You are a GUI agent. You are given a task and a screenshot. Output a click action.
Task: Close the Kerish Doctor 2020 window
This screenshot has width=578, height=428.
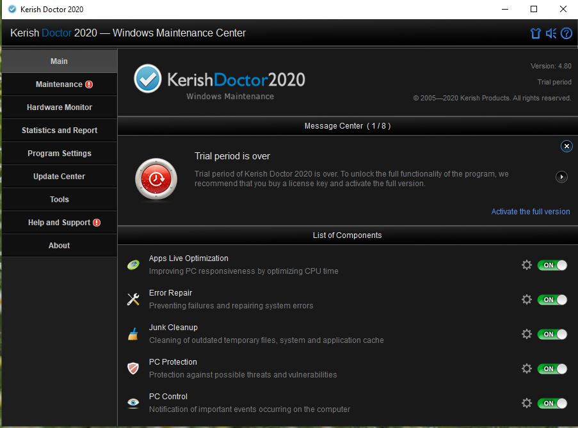click(563, 9)
